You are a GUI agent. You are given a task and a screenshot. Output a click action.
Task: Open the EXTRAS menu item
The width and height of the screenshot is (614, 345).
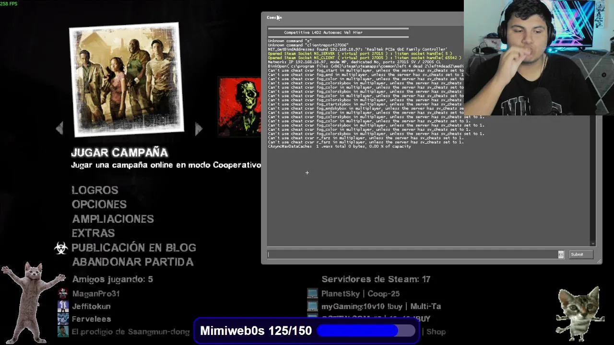(x=93, y=233)
